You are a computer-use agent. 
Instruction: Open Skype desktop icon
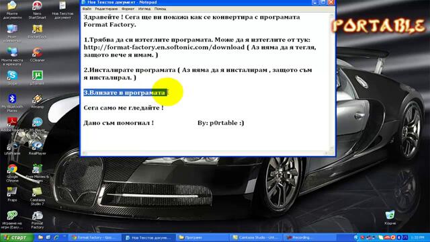click(12, 78)
